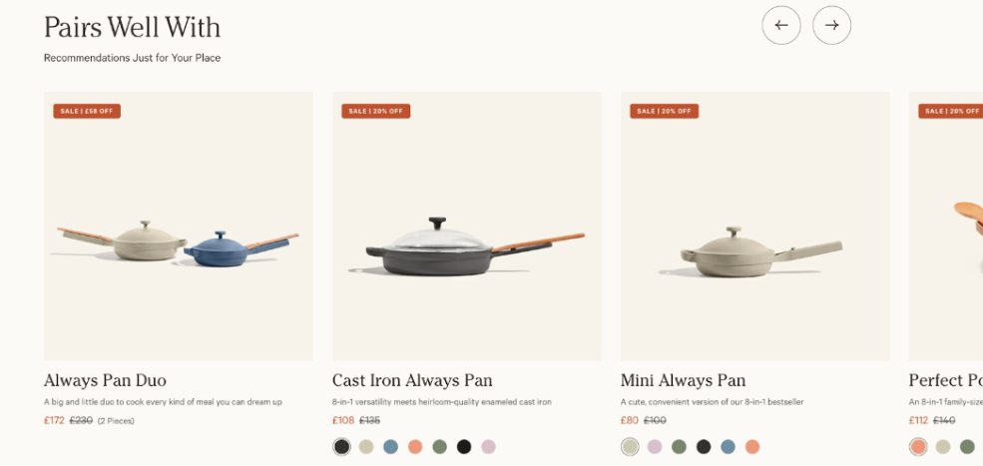
Task: Open the Mini Always Pan product image
Action: point(754,227)
